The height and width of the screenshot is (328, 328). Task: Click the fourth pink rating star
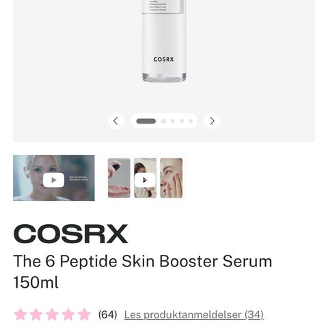pyautogui.click(x=68, y=314)
